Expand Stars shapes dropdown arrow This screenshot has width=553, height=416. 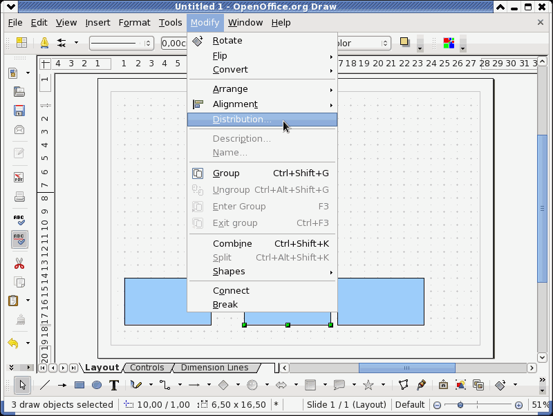coord(383,385)
